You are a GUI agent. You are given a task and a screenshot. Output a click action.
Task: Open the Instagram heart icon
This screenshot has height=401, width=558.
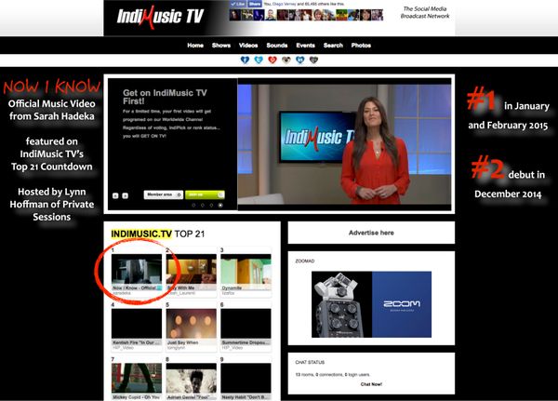[286, 60]
